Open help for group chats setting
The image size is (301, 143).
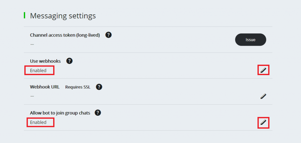pyautogui.click(x=98, y=113)
